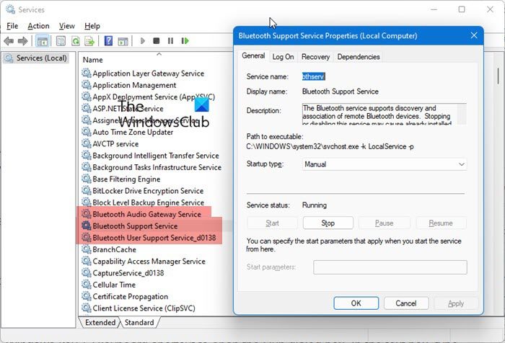Click the Properties sheet toolbar icon
The height and width of the screenshot is (343, 505).
61,41
